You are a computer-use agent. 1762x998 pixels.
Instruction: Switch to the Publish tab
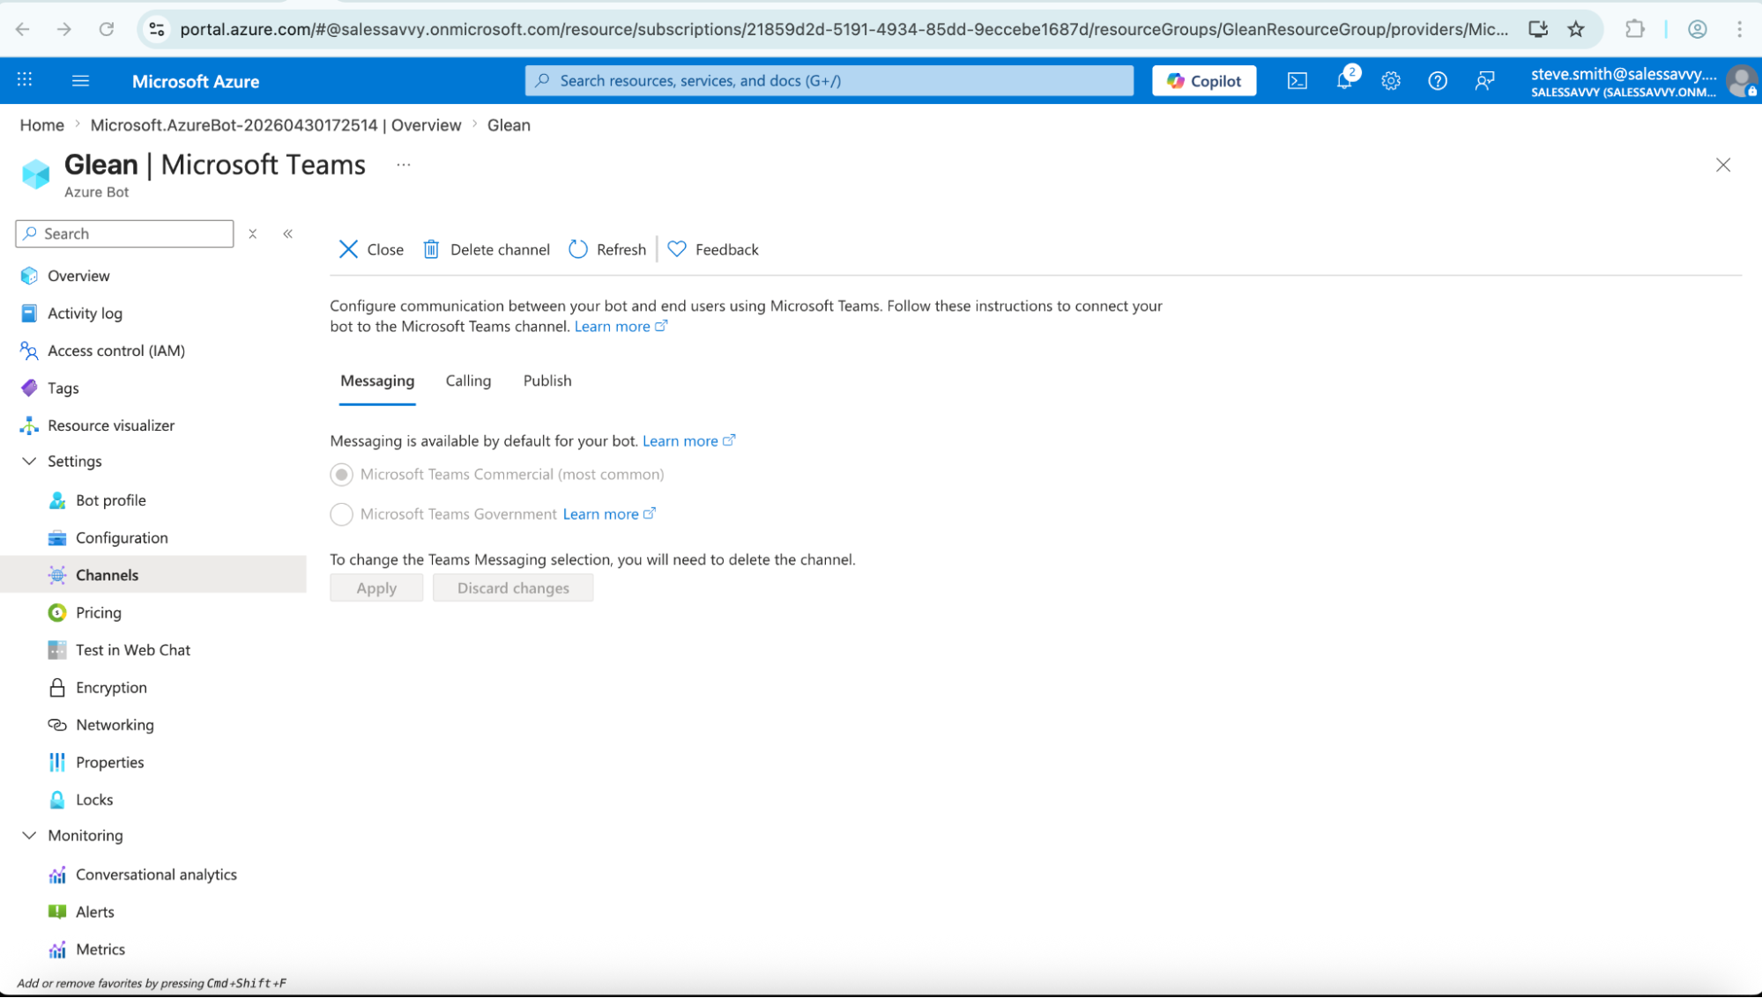pos(547,381)
